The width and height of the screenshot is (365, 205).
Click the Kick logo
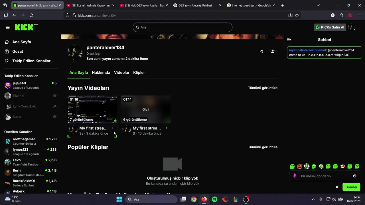click(26, 27)
